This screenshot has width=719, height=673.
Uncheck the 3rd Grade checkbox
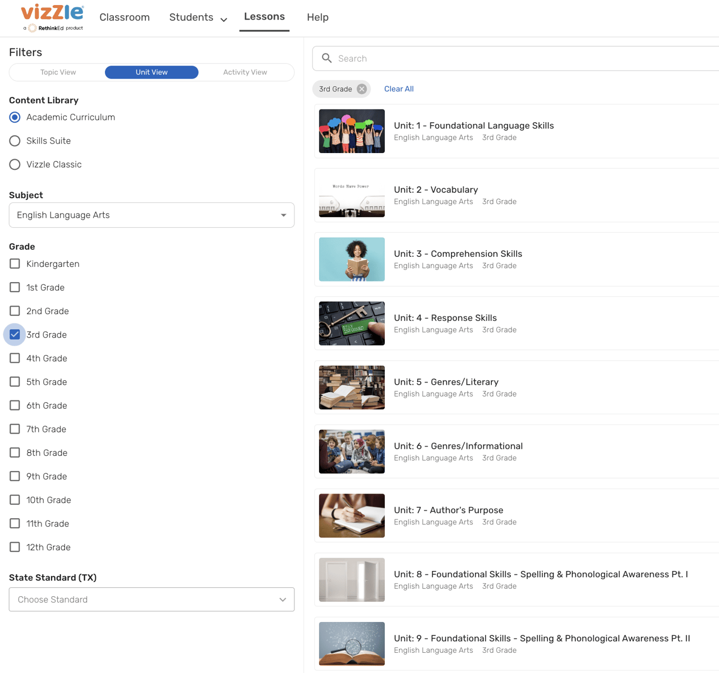(15, 335)
